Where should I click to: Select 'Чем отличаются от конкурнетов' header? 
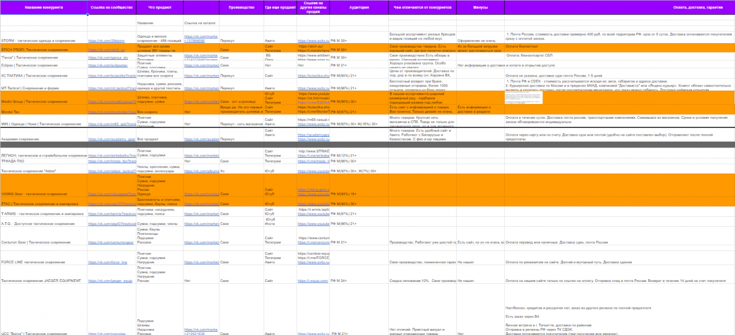point(422,8)
